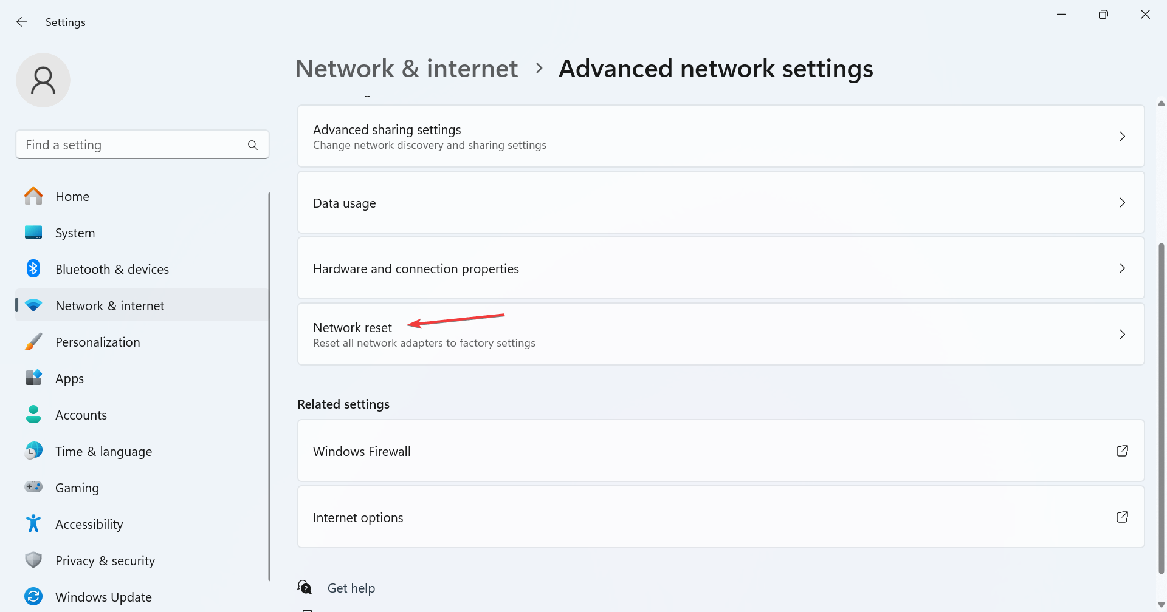
Task: Open the Personalization paintbrush icon
Action: coord(33,341)
